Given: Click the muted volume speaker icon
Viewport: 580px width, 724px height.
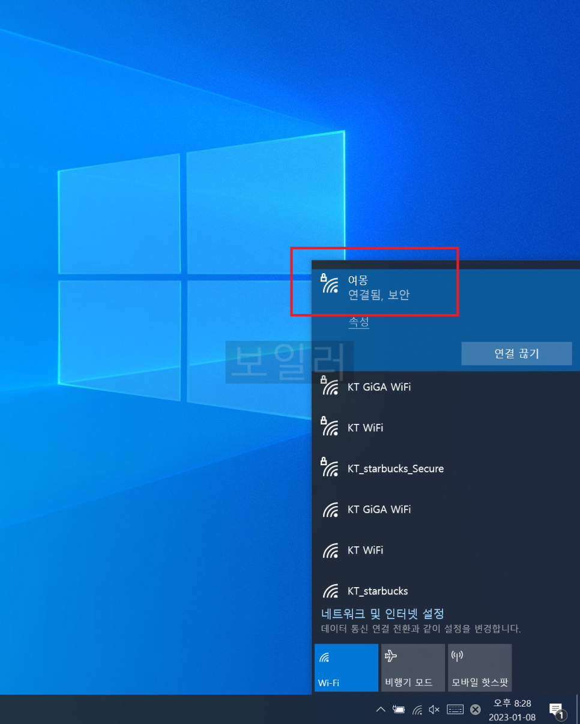Looking at the screenshot, I should pos(435,710).
